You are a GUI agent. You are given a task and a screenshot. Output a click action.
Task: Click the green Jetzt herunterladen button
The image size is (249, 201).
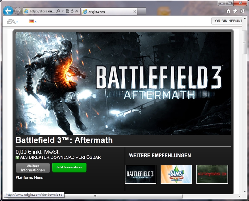[69, 167]
